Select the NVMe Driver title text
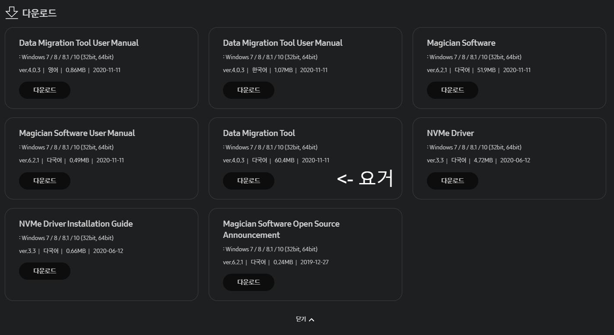The width and height of the screenshot is (614, 335). point(450,133)
